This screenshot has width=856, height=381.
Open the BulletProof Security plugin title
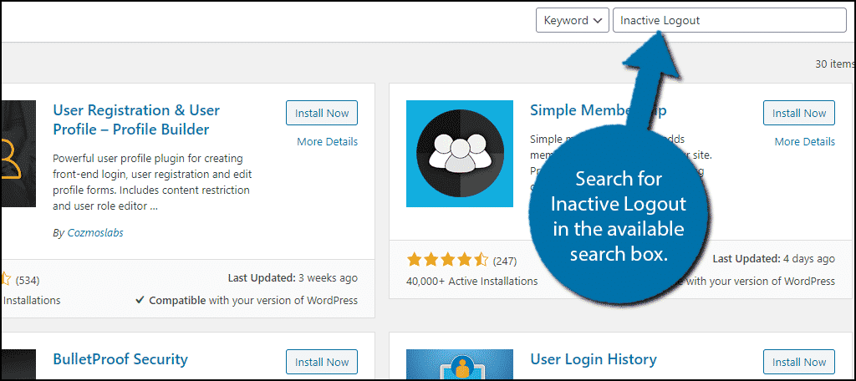click(x=120, y=358)
